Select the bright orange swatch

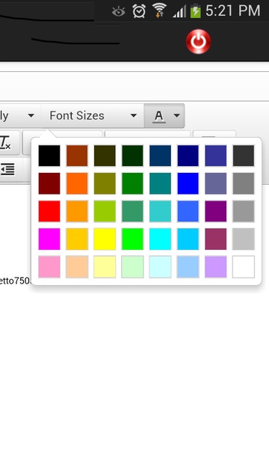click(77, 183)
